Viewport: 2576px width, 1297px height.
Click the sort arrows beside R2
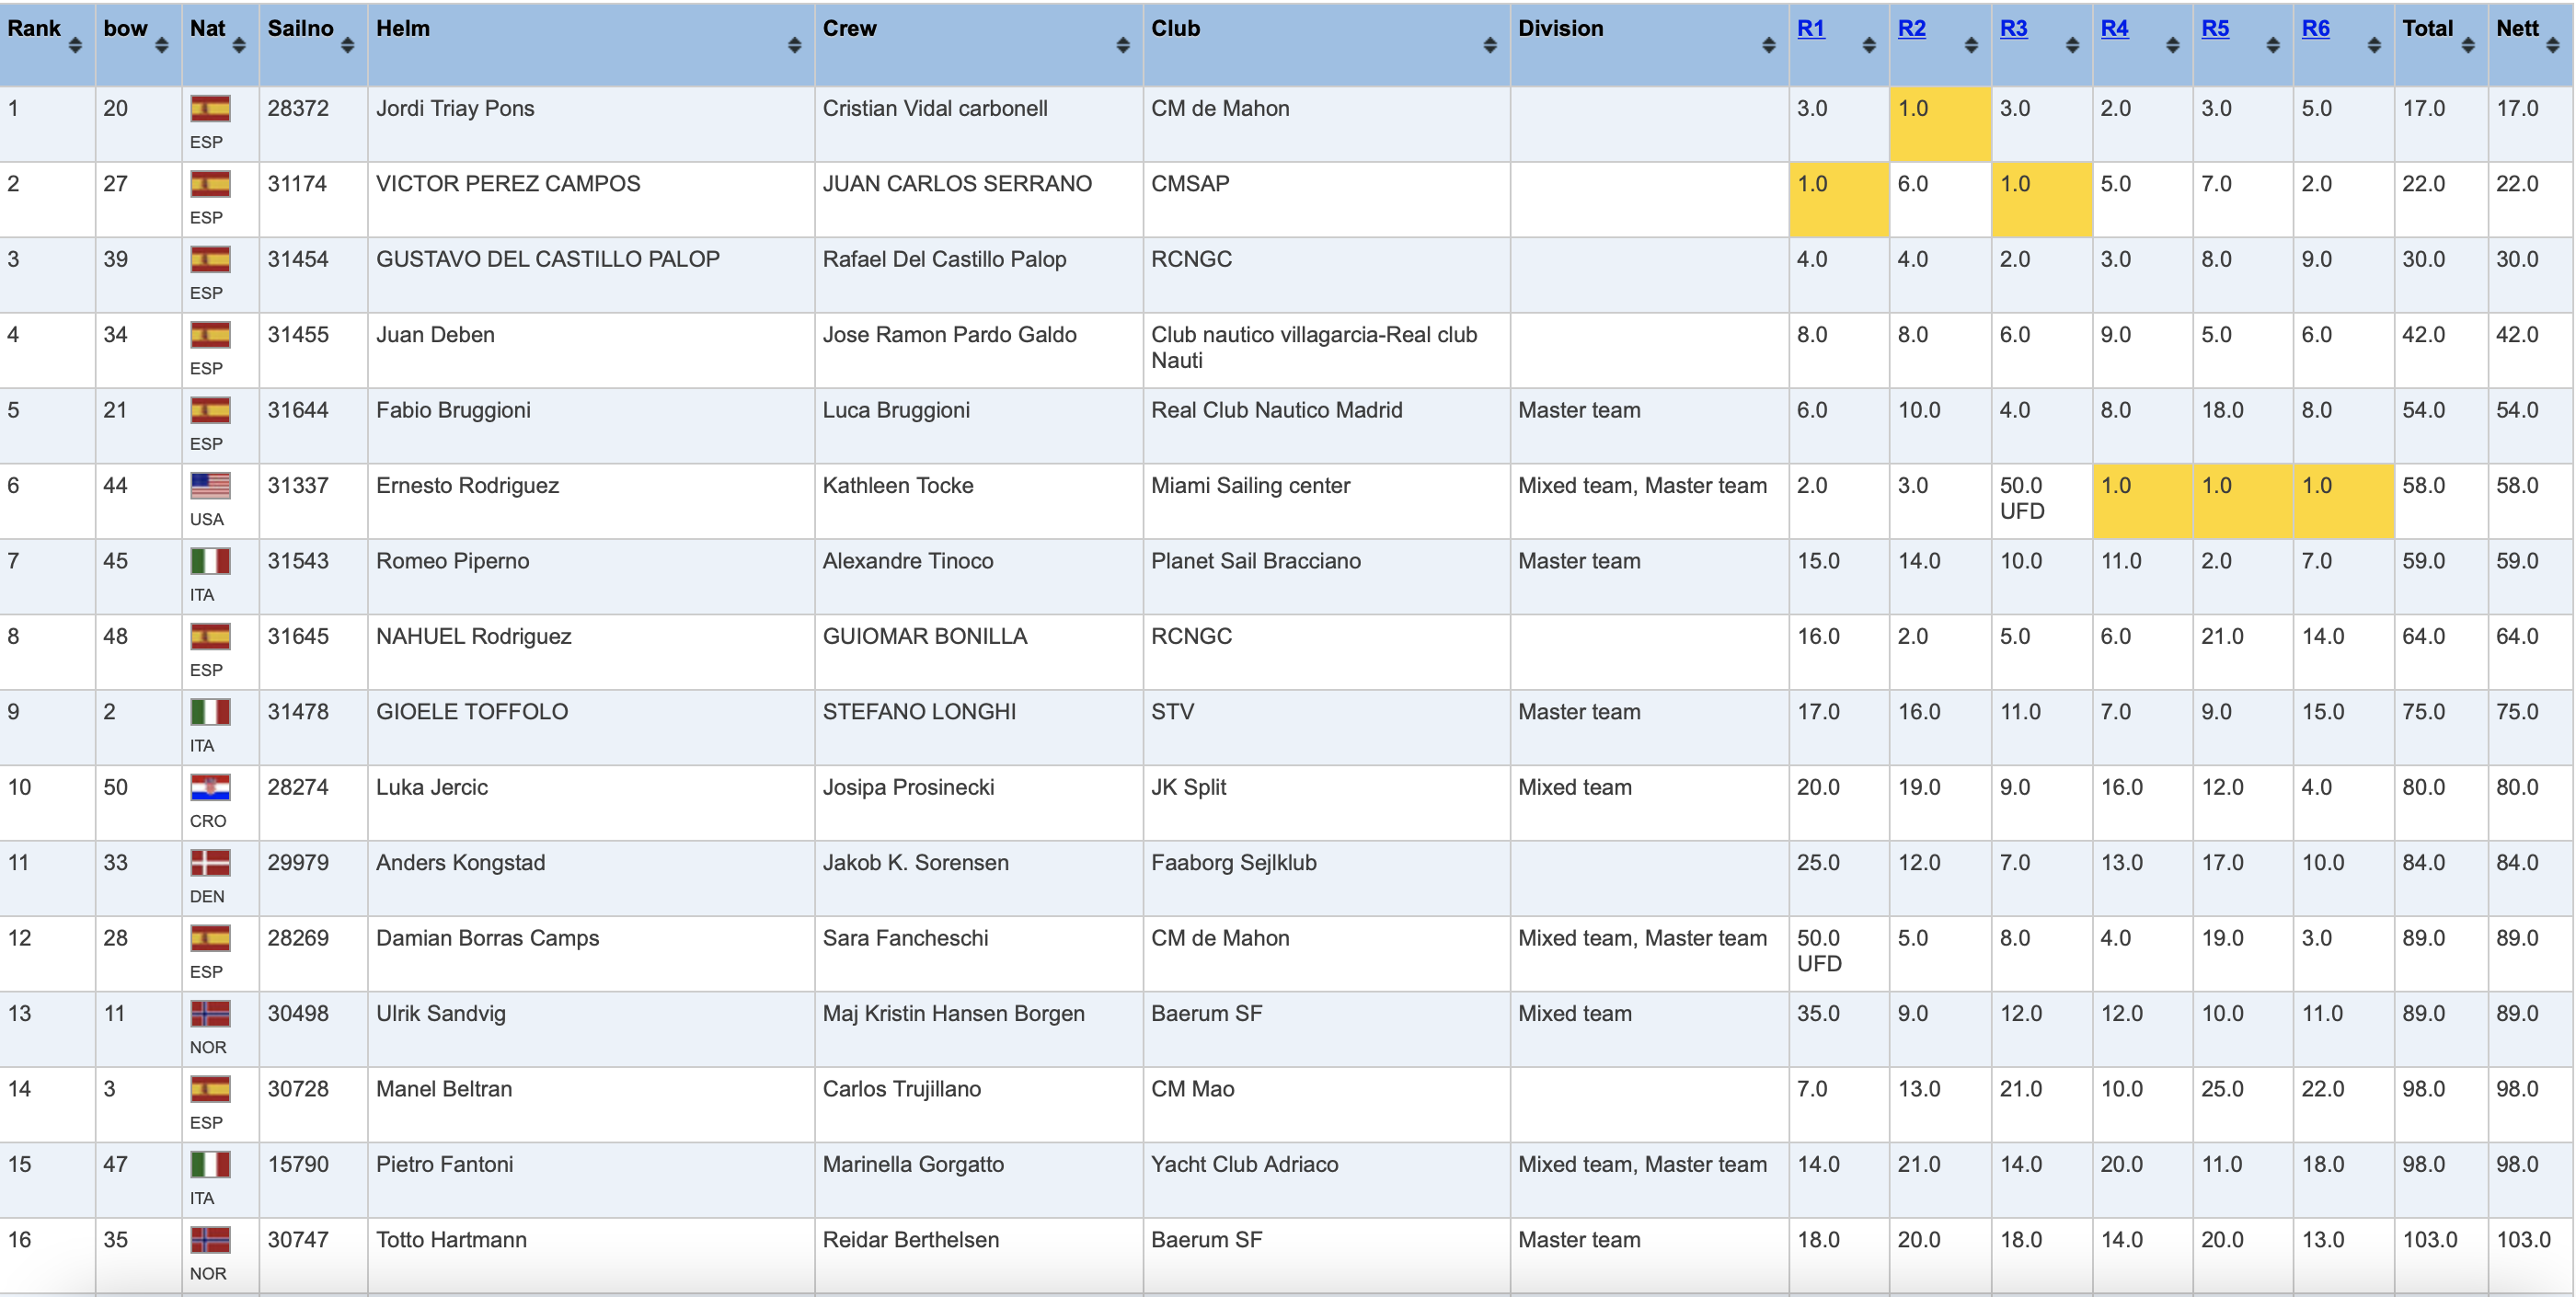point(1971,45)
